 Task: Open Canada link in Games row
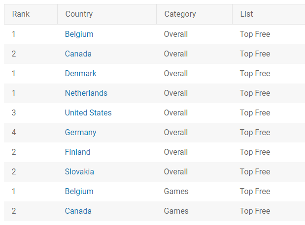coord(78,211)
